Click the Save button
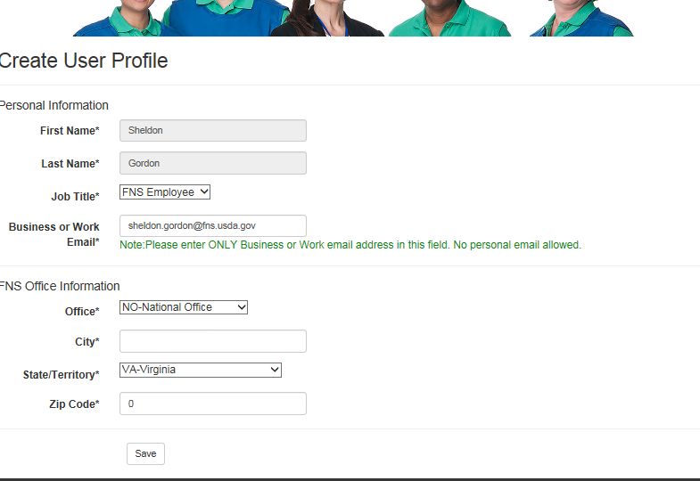700x481 pixels. [145, 453]
